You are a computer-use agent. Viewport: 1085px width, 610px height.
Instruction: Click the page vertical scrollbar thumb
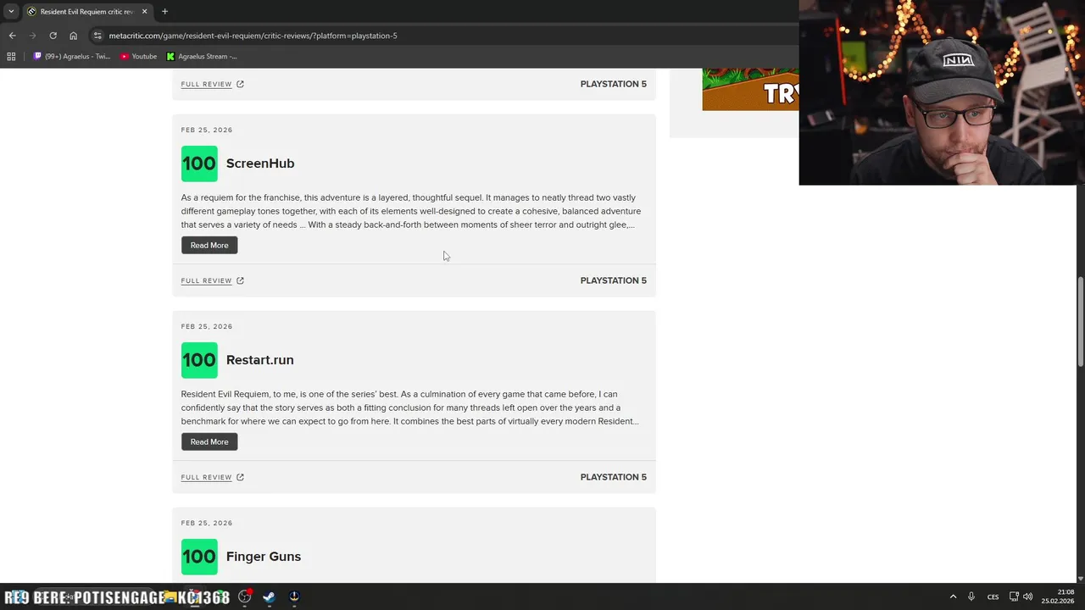pos(1080,322)
